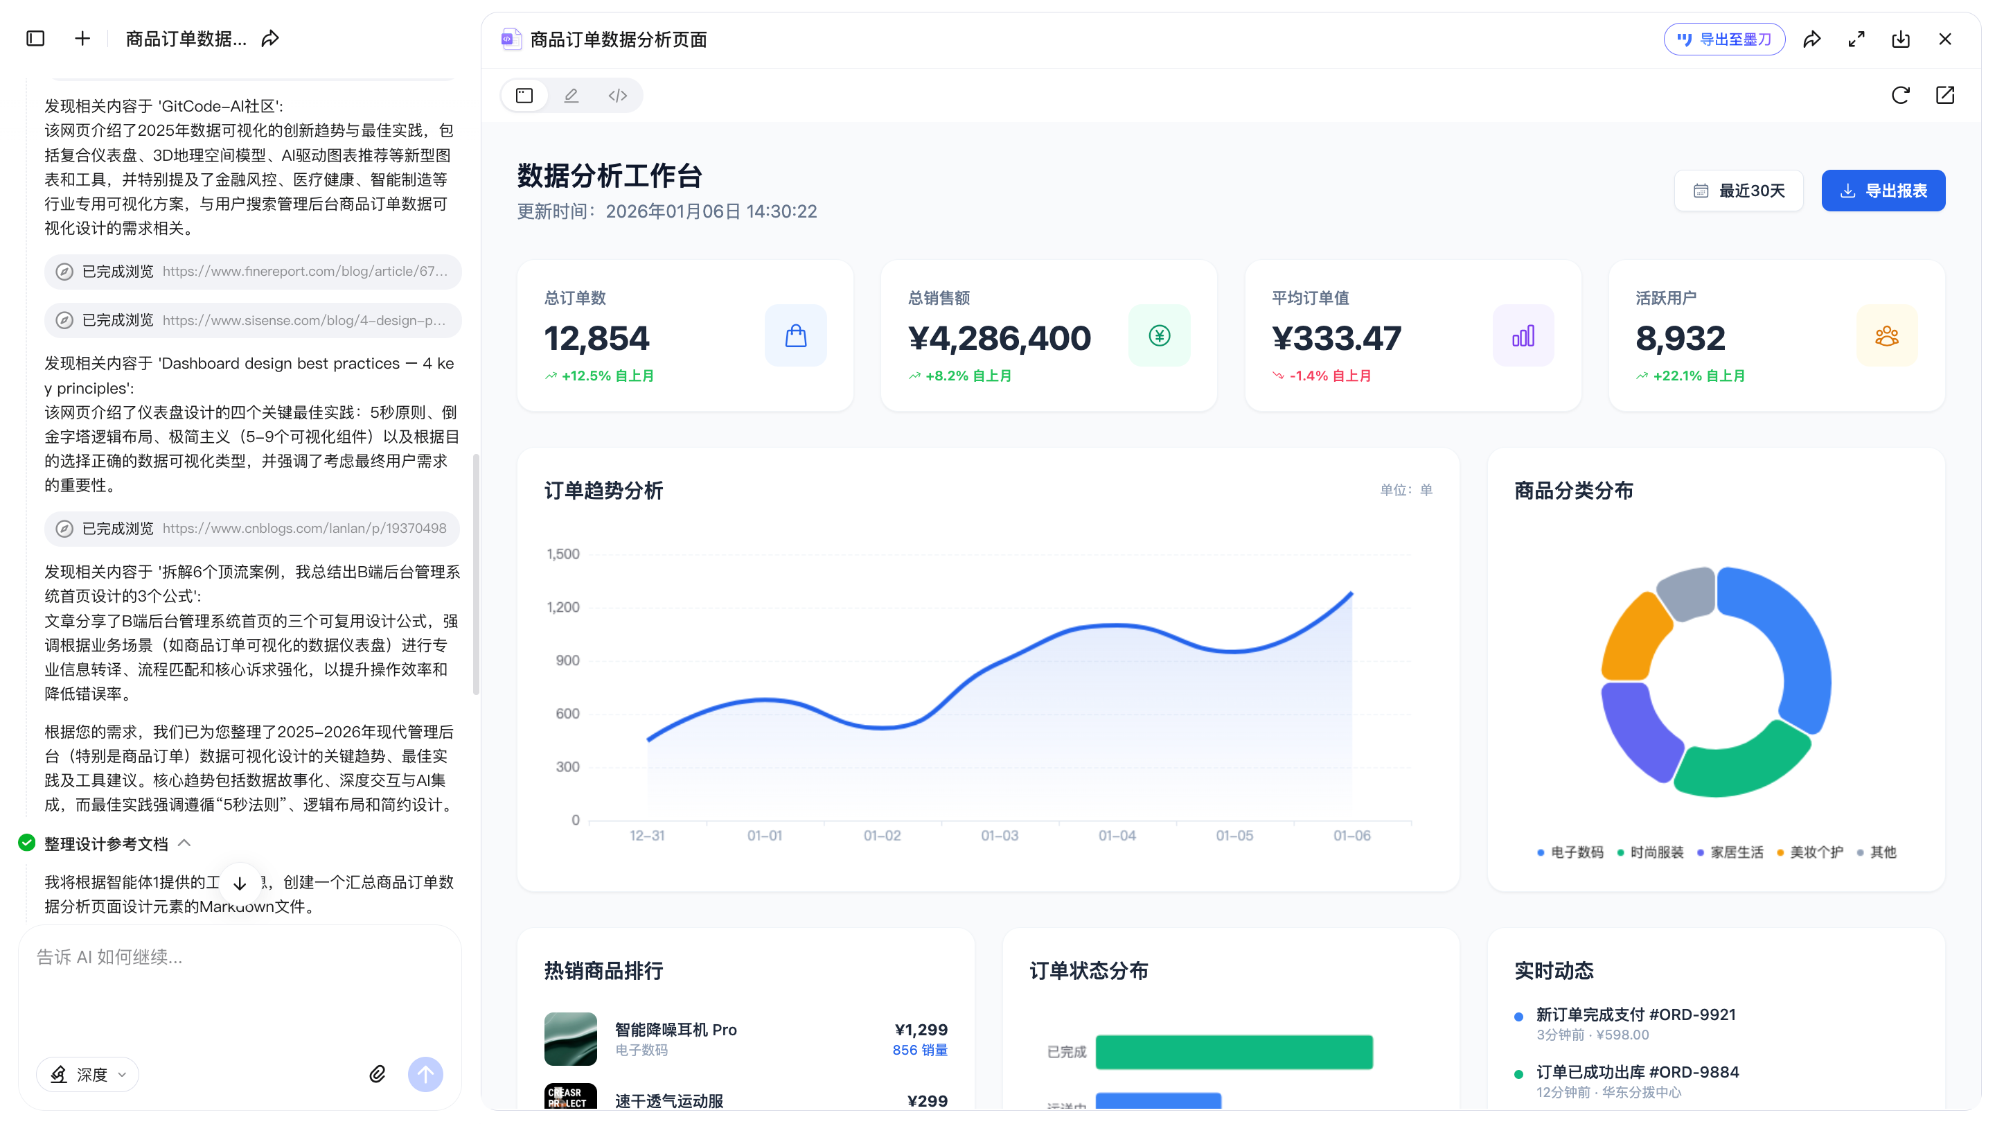Click the send arrow button
This screenshot has width=1995, height=1124.
425,1073
